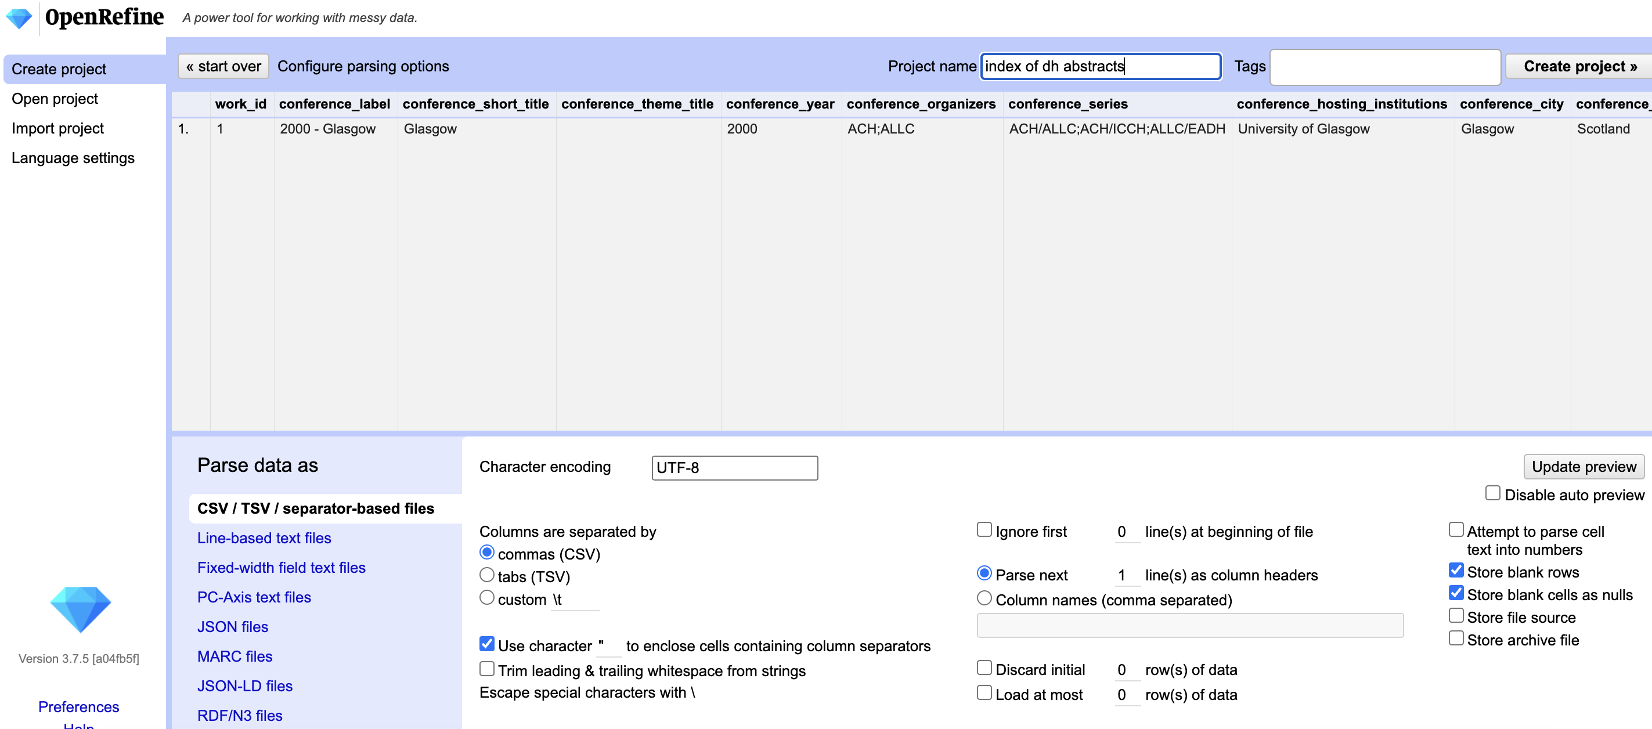Click the large diamond icon above version text
The width and height of the screenshot is (1652, 729).
(80, 608)
